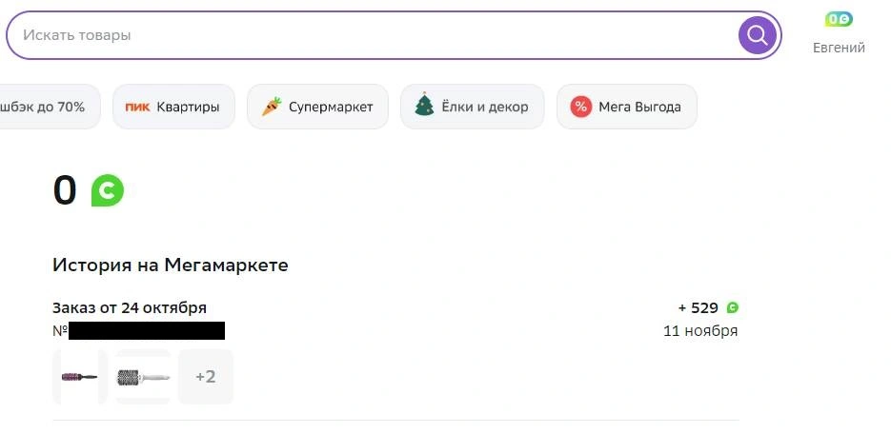Click the Christmas tree icon on Ёлки и декор
The image size is (891, 433).
click(x=424, y=105)
